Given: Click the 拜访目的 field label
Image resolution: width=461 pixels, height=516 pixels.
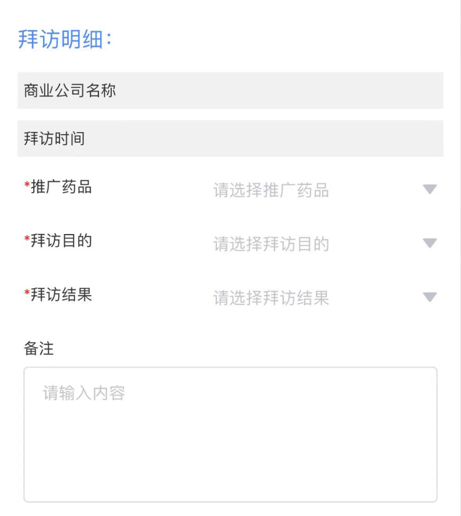Looking at the screenshot, I should coord(61,241).
